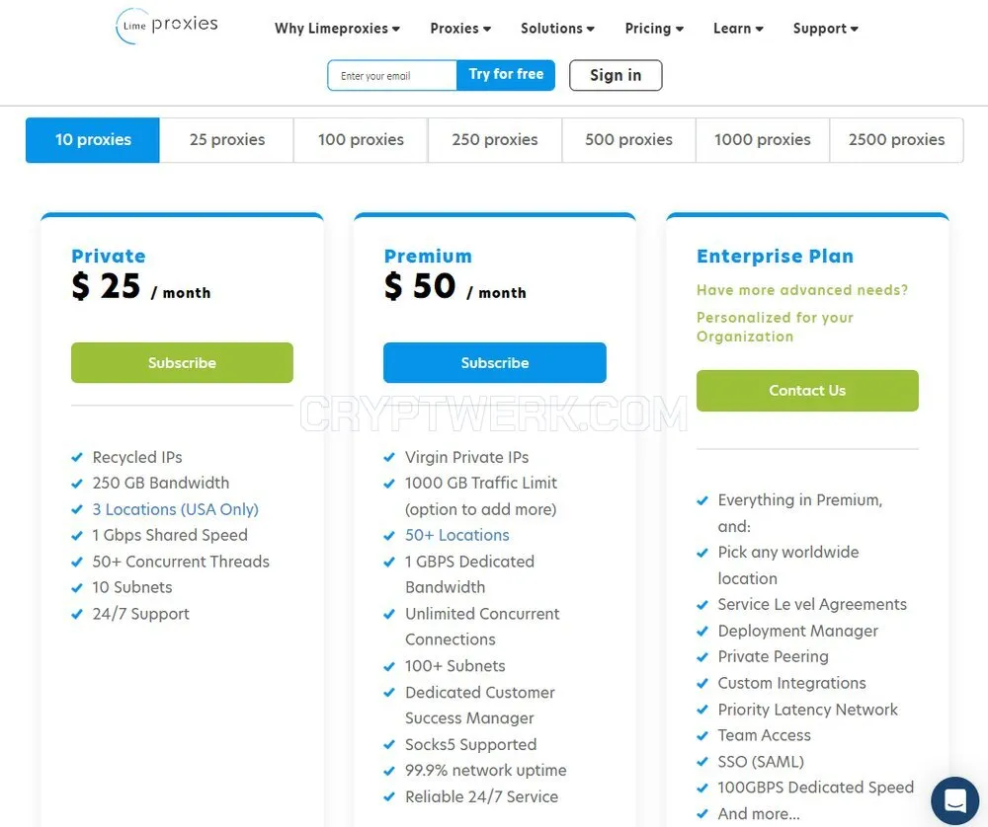Focus the email input field
The width and height of the screenshot is (988, 827).
[x=392, y=76]
